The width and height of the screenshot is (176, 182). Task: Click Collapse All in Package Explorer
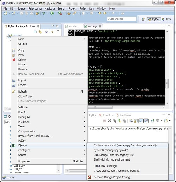[35, 32]
